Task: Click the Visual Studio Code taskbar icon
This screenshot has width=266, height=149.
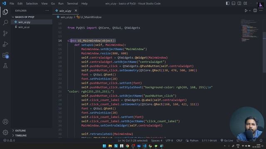Action: point(145,146)
